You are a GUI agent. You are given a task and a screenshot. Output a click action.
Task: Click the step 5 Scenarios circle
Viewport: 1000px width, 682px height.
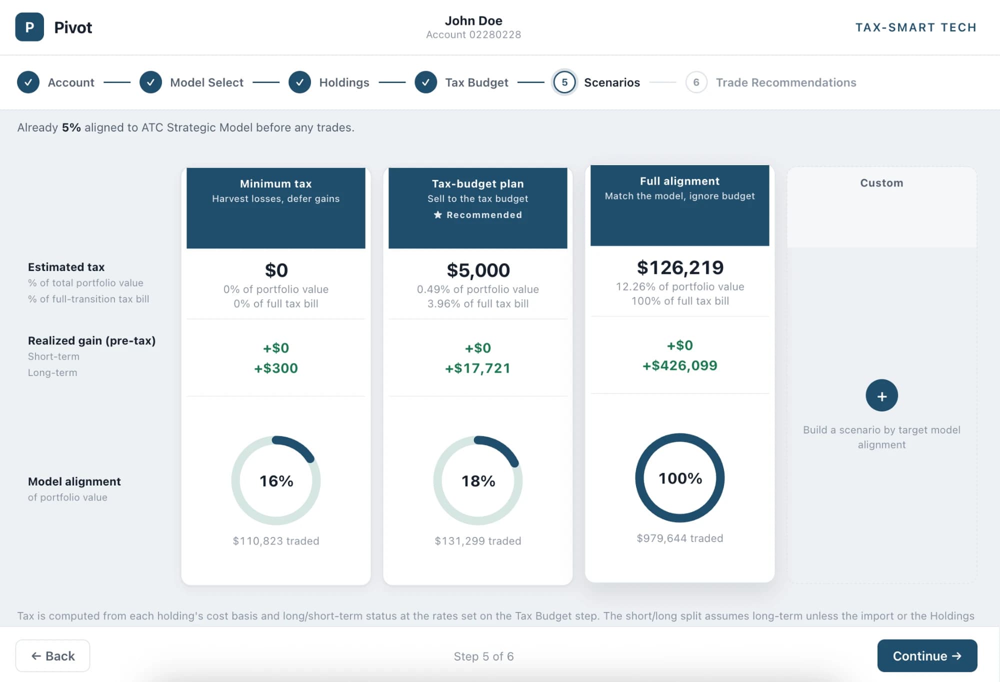point(564,82)
